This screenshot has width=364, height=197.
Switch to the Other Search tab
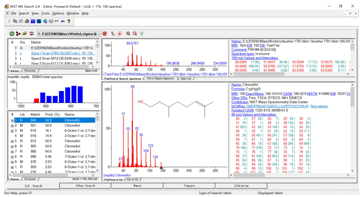[85, 186]
